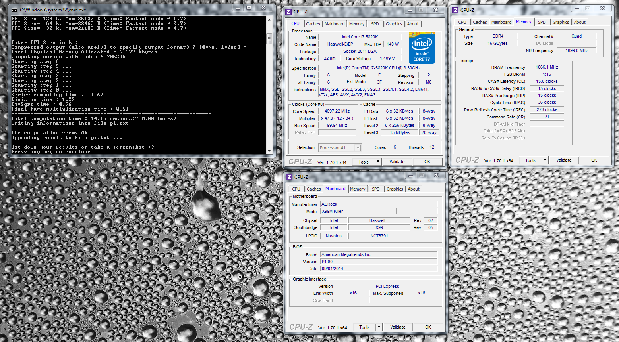Expand Tools dropdown arrow in Mainboard CPU-Z window
Image resolution: width=619 pixels, height=342 pixels.
pos(379,327)
